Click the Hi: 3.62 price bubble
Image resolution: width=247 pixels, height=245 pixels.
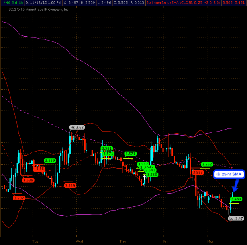[x=77, y=127]
